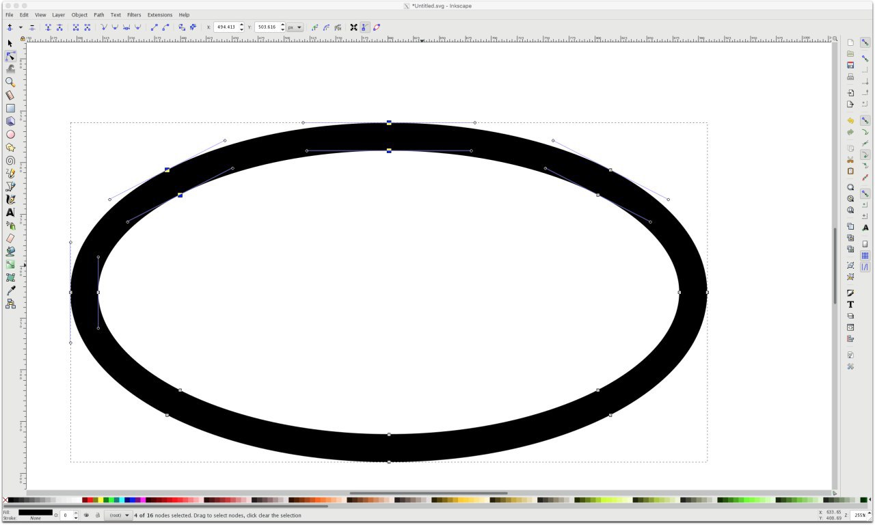875x525 pixels.
Task: Select the Pencil freehand tool
Action: coord(10,173)
